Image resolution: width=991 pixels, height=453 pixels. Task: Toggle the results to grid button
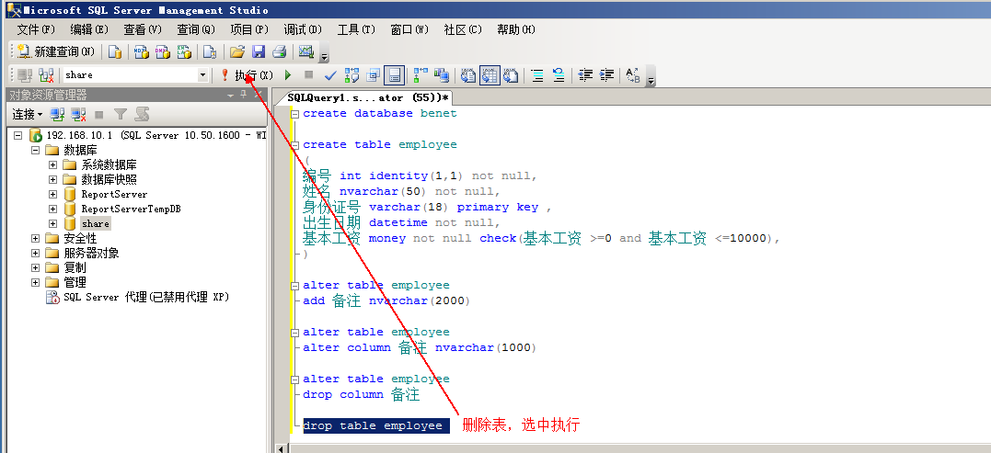pyautogui.click(x=489, y=75)
